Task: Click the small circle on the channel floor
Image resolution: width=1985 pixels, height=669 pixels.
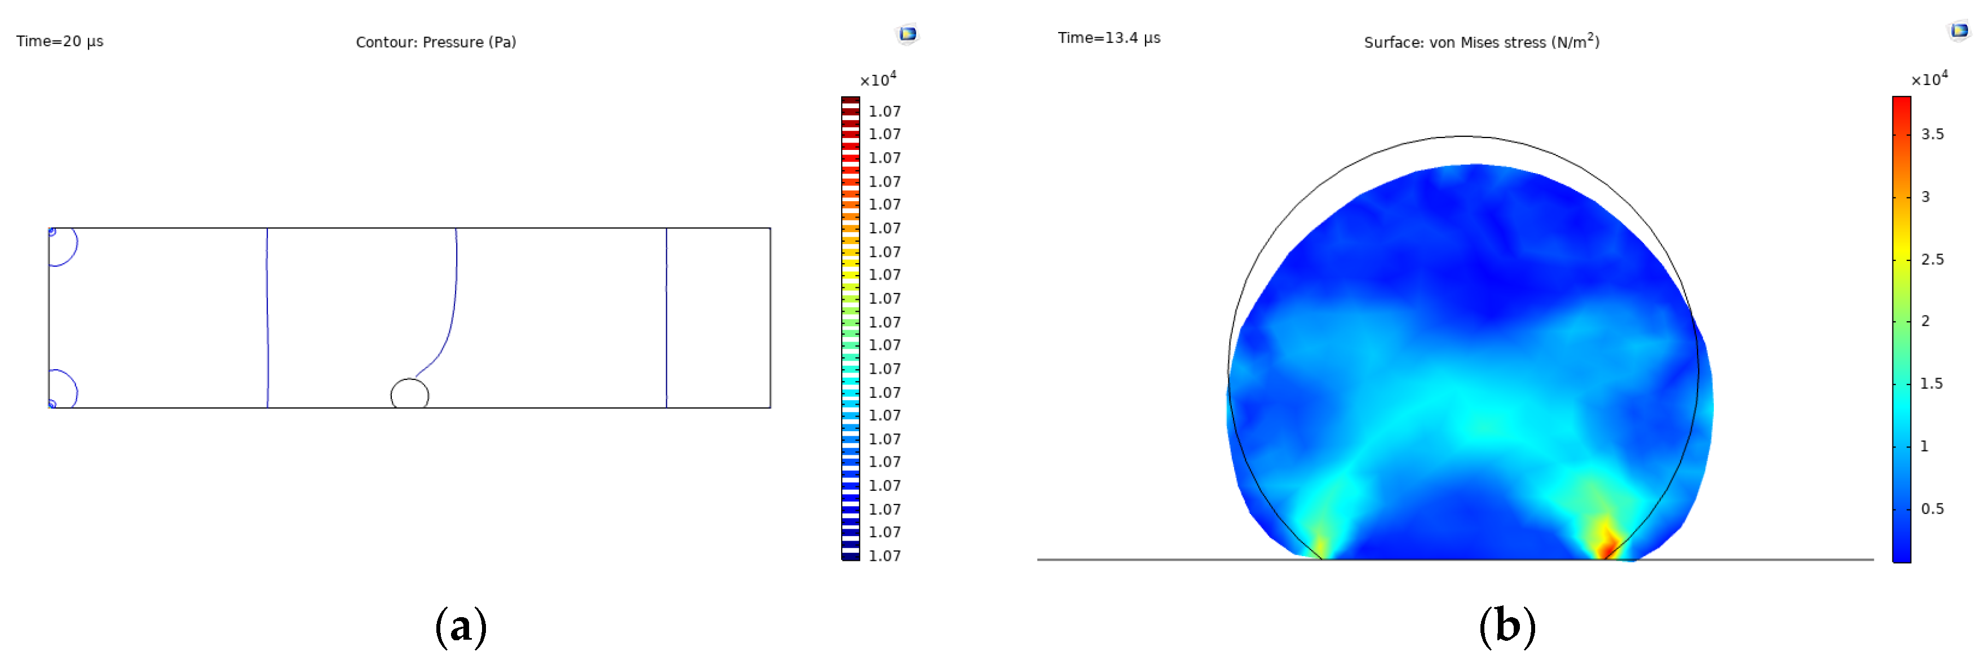Action: click(x=409, y=394)
